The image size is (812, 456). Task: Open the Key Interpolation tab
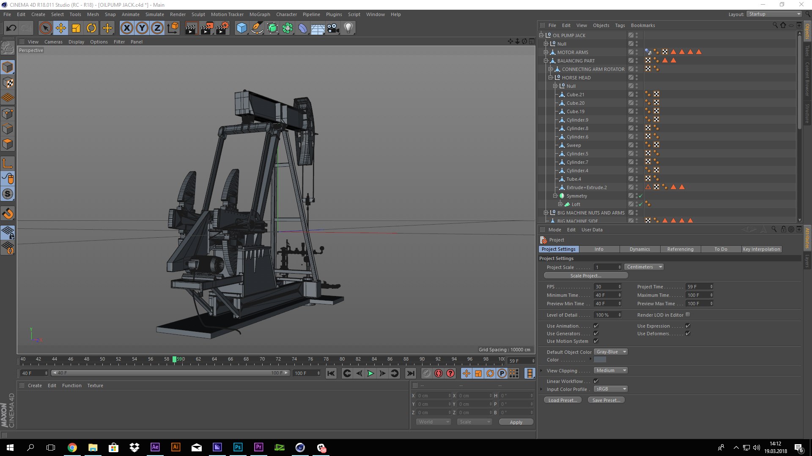coord(761,249)
